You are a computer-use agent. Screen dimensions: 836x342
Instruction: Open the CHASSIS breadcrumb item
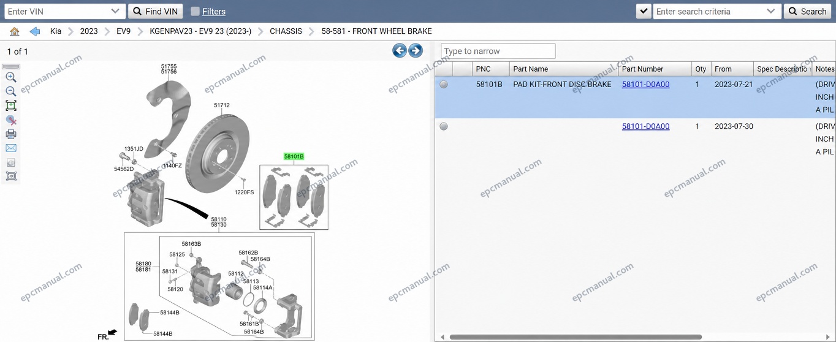click(x=286, y=31)
